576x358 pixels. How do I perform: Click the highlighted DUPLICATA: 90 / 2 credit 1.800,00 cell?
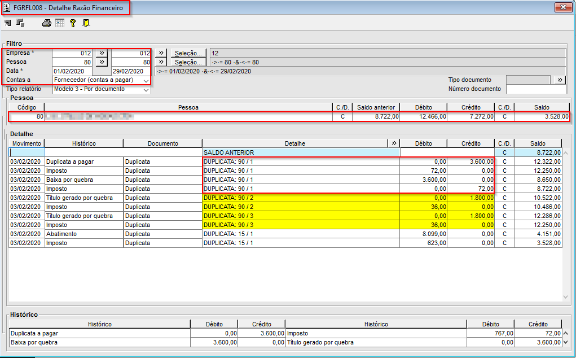click(x=471, y=198)
